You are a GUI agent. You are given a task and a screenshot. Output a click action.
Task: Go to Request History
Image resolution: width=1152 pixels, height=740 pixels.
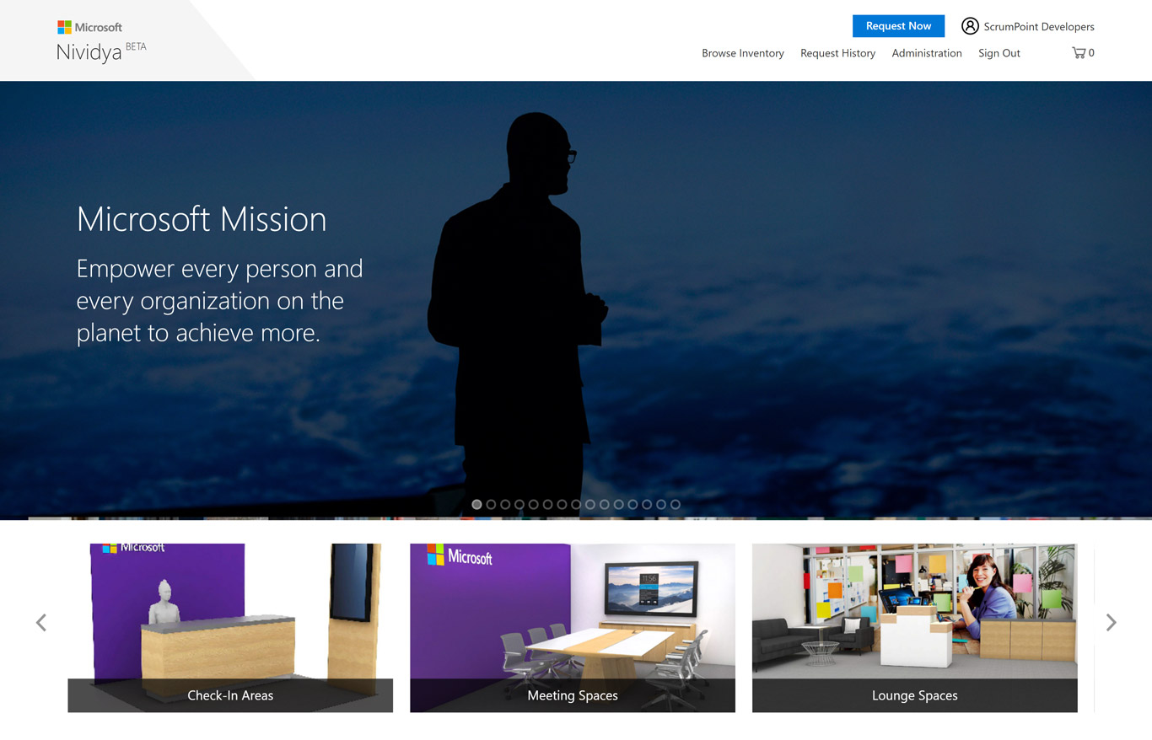pyautogui.click(x=837, y=53)
